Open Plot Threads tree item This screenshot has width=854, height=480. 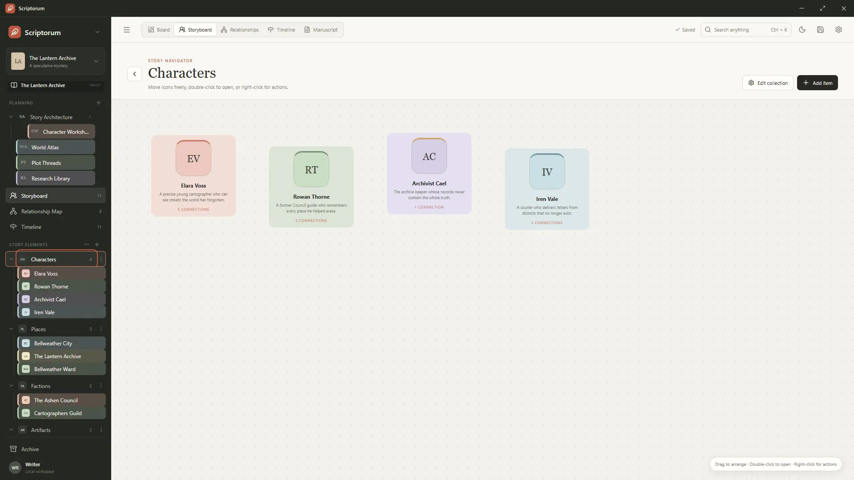[x=56, y=163]
